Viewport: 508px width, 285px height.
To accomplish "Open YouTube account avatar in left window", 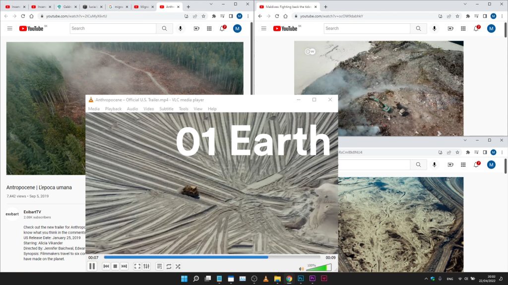I will (237, 28).
